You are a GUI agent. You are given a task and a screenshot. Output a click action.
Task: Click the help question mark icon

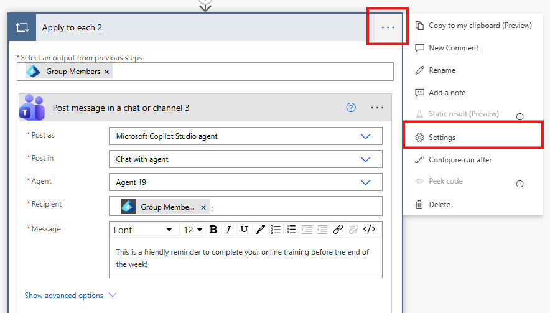[351, 108]
